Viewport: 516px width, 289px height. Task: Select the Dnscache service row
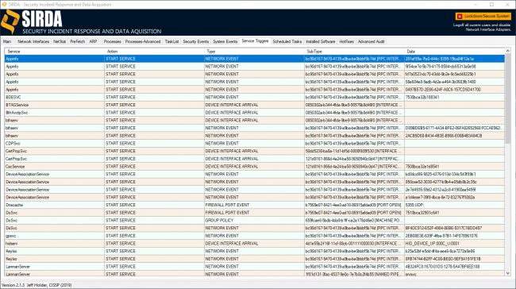coord(254,205)
